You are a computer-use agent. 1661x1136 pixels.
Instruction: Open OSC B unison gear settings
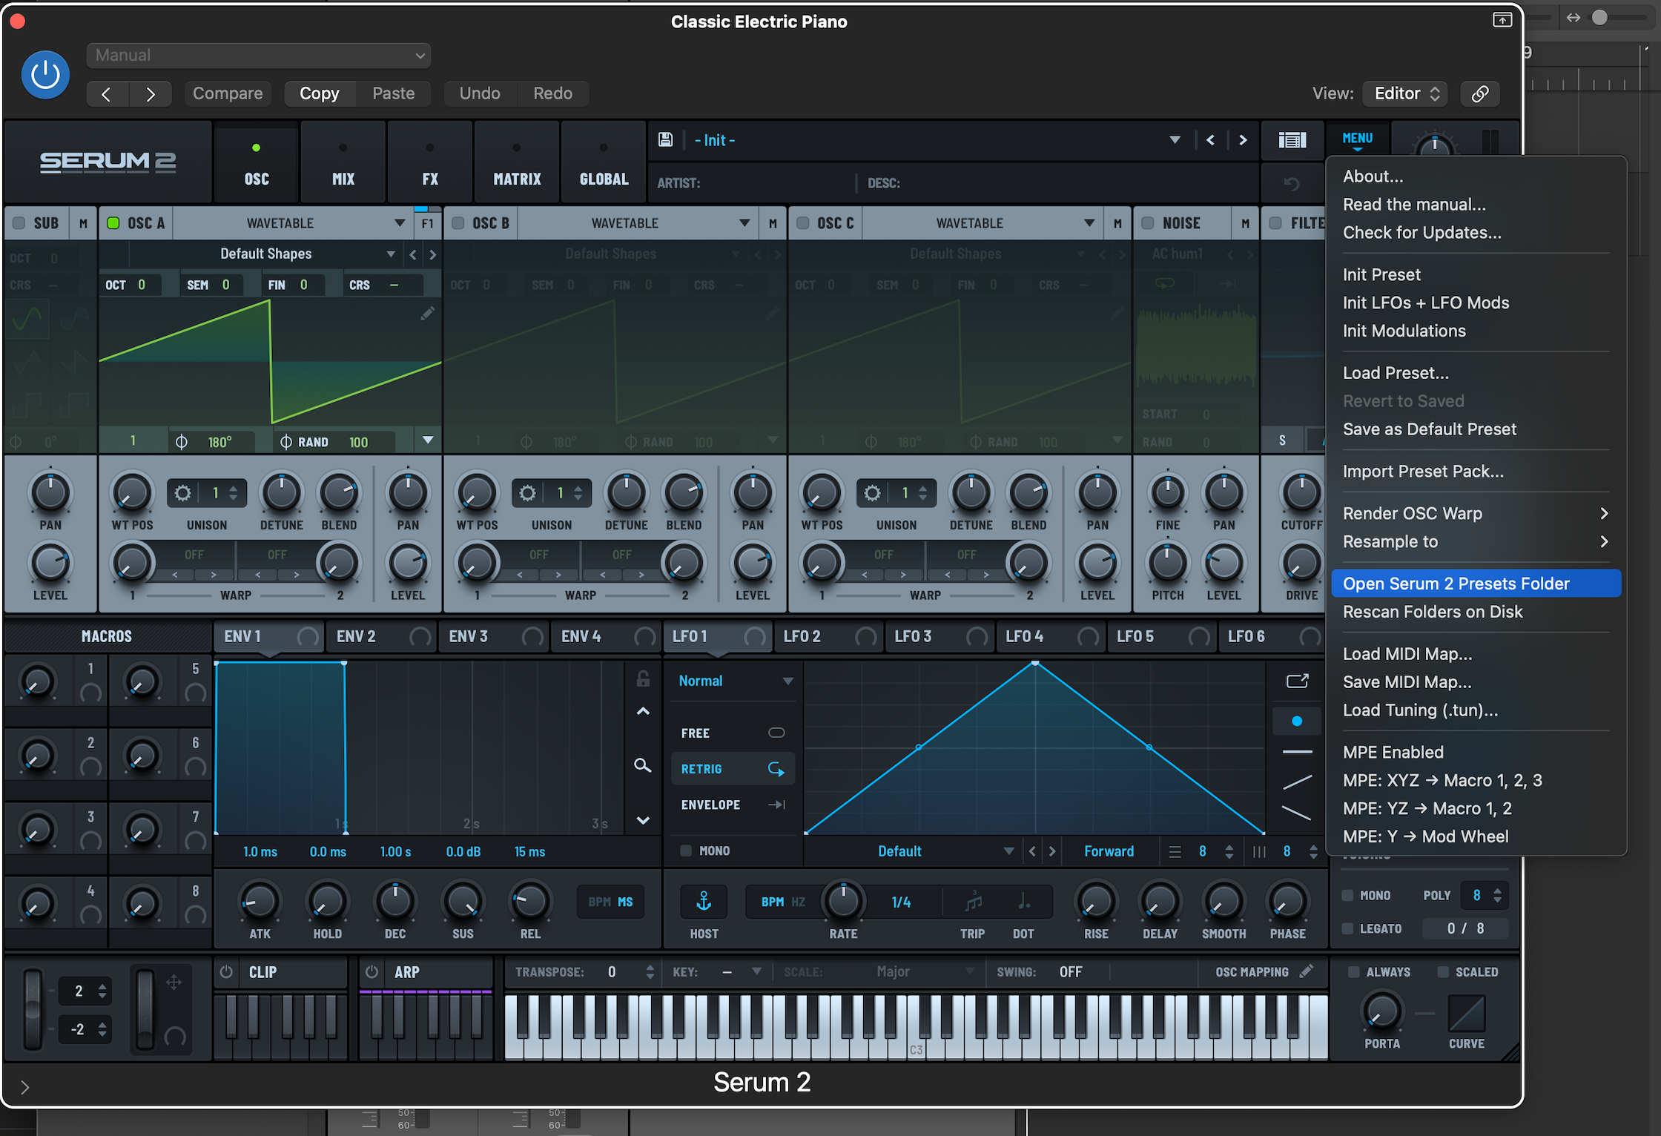[528, 493]
